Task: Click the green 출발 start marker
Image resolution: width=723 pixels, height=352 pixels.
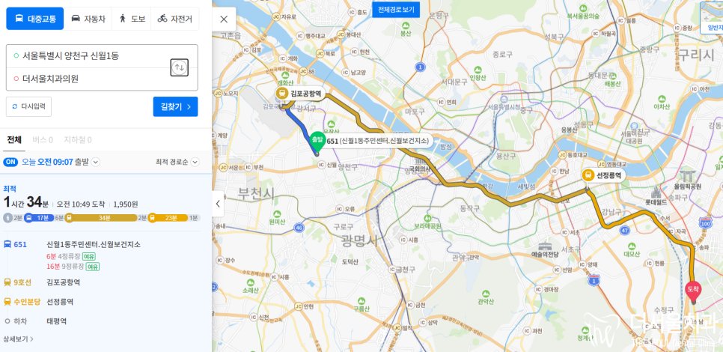Action: tap(317, 142)
